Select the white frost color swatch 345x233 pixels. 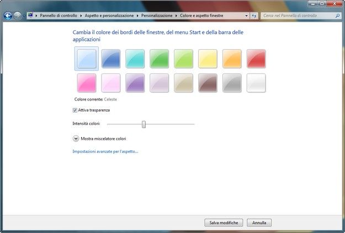coord(256,83)
